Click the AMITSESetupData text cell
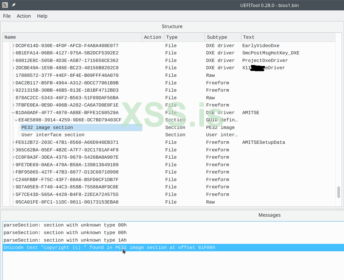The height and width of the screenshot is (280, 344). click(264, 142)
